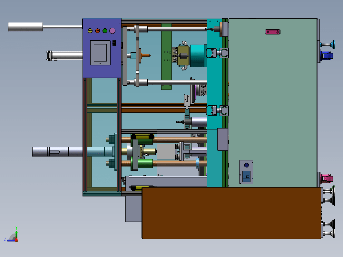Select the cyan motor housing
Screen dimensions: 343x257
198,56
